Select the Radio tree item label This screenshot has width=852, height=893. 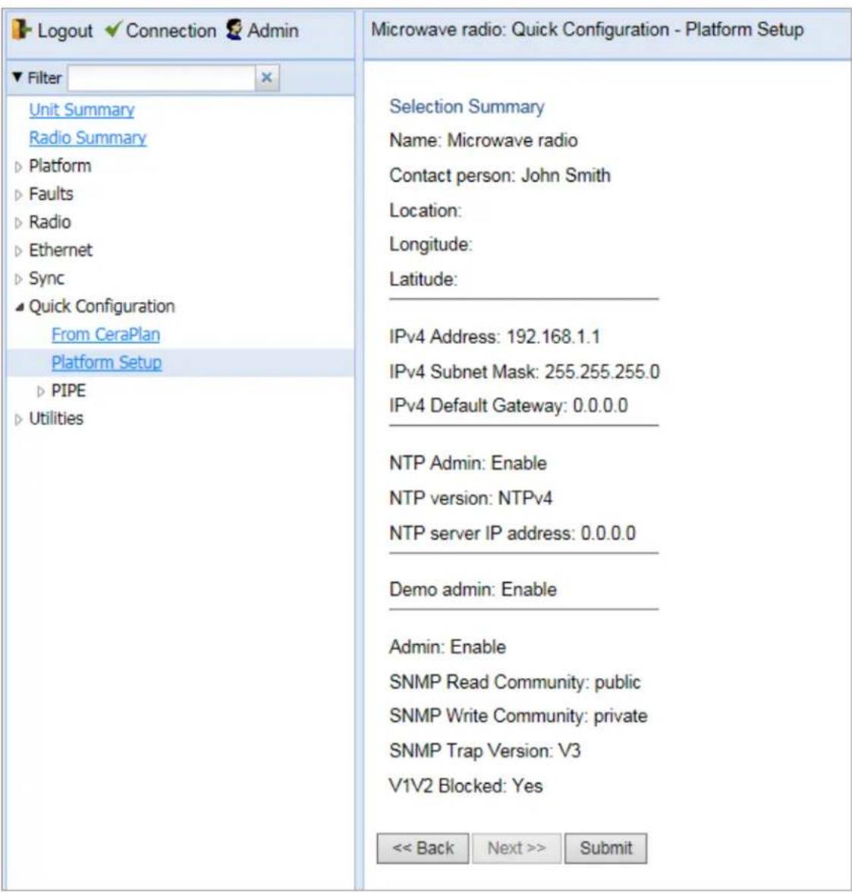coord(50,222)
